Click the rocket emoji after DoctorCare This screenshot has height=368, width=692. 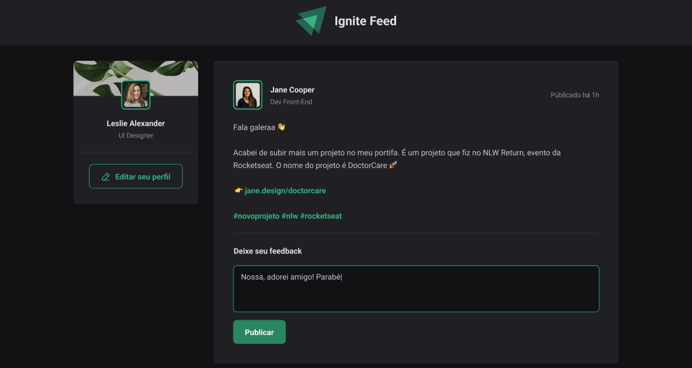393,165
